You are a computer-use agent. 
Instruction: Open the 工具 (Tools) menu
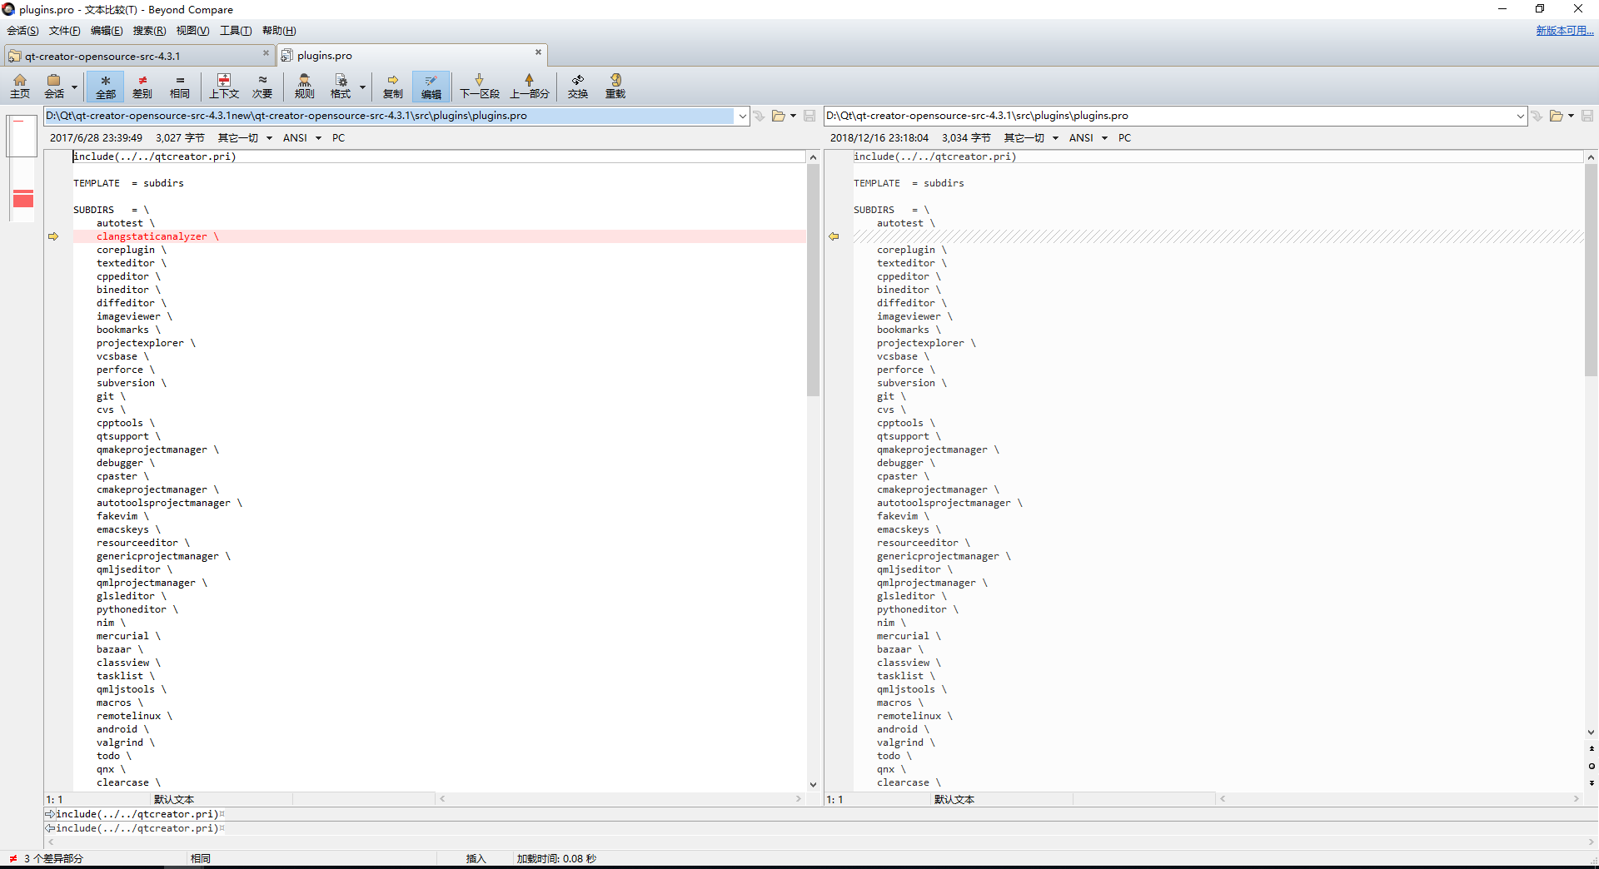[x=236, y=31]
